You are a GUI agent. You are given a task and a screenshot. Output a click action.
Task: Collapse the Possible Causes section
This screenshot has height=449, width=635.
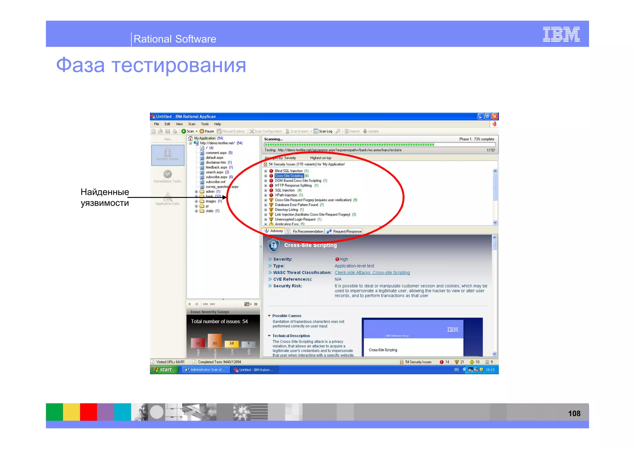click(269, 316)
